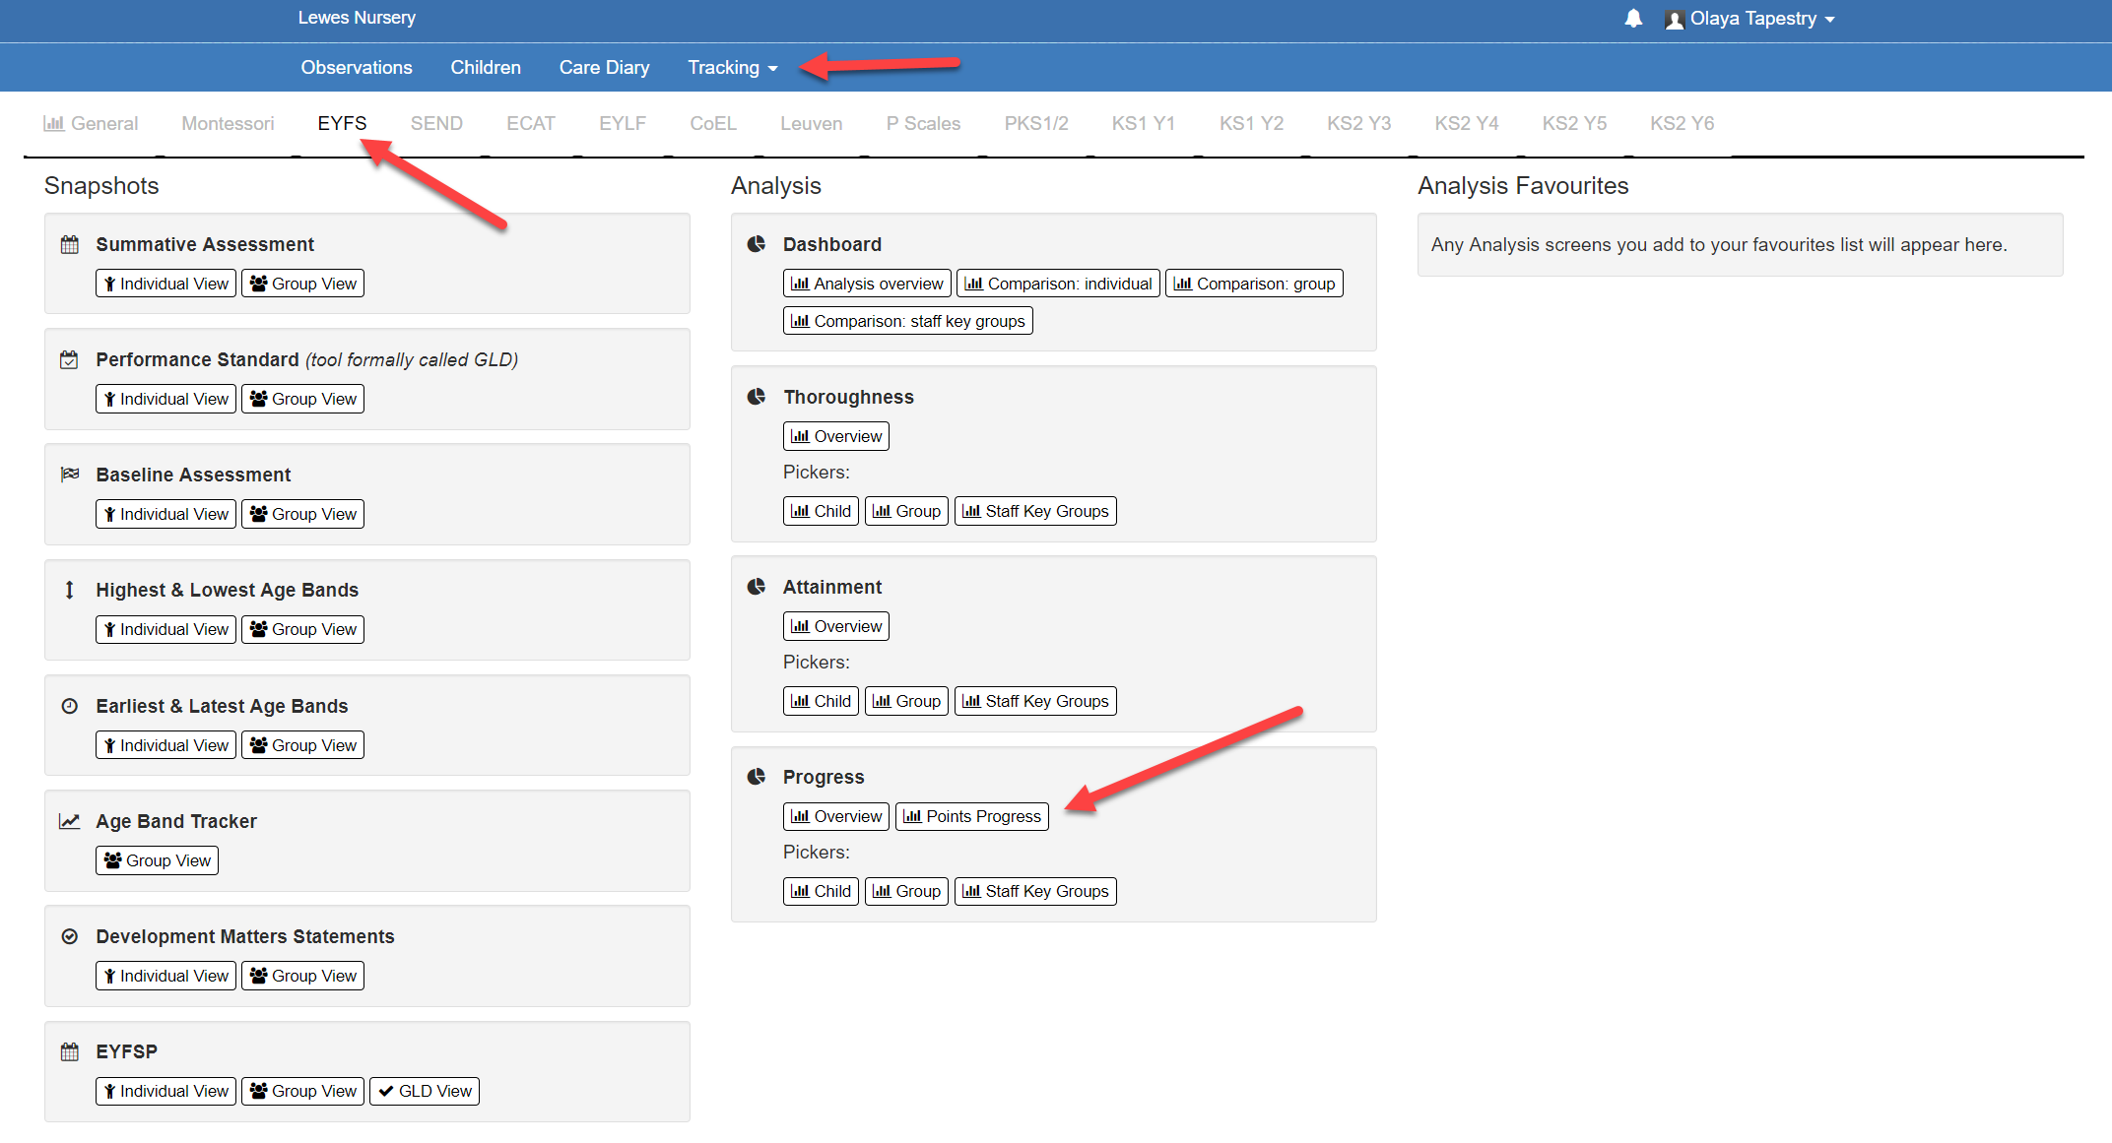Click the Highest & Lowest Age Bands arrow icon

pos(69,590)
